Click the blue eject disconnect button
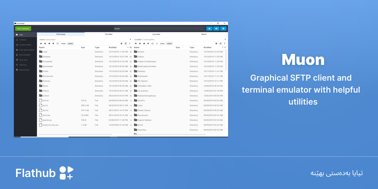The image size is (378, 189). pos(209,29)
